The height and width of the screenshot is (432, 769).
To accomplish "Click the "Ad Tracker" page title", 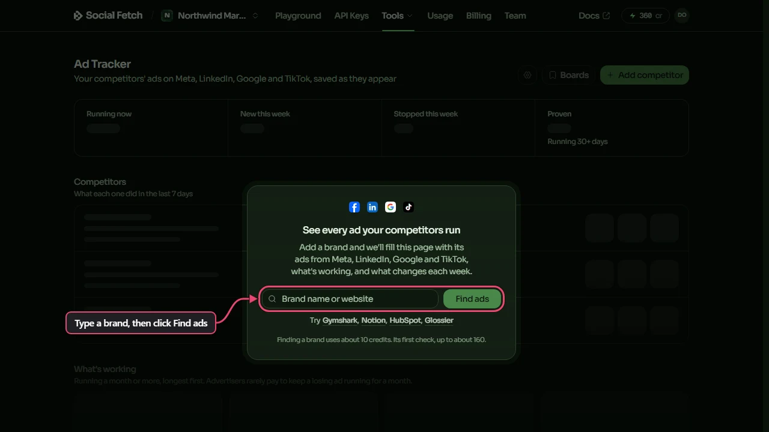I will (x=102, y=64).
